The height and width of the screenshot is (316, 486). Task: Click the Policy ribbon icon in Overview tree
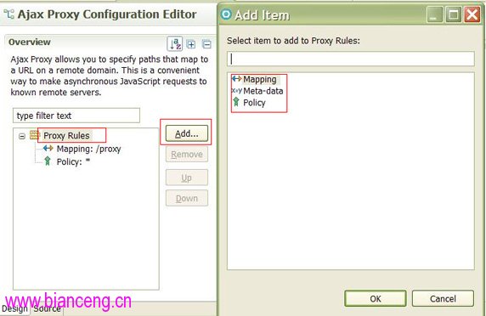pos(48,161)
